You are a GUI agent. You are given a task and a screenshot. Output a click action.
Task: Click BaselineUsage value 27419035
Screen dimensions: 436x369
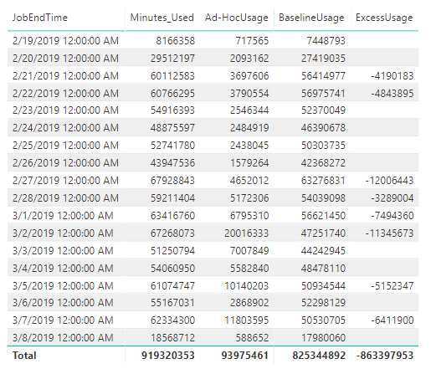pyautogui.click(x=323, y=59)
